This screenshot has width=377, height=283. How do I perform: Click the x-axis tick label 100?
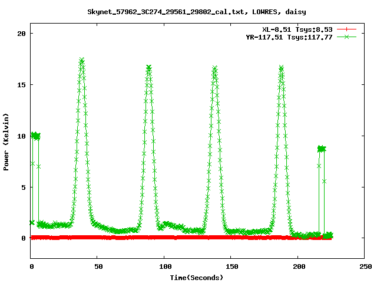[166, 266]
